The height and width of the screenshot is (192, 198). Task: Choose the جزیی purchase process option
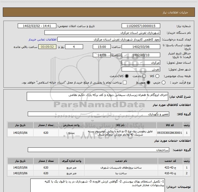164,83
